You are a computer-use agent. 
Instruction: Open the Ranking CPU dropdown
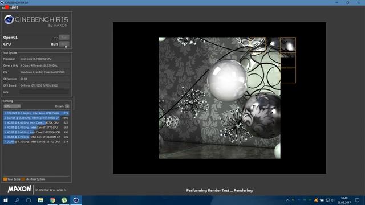12,106
